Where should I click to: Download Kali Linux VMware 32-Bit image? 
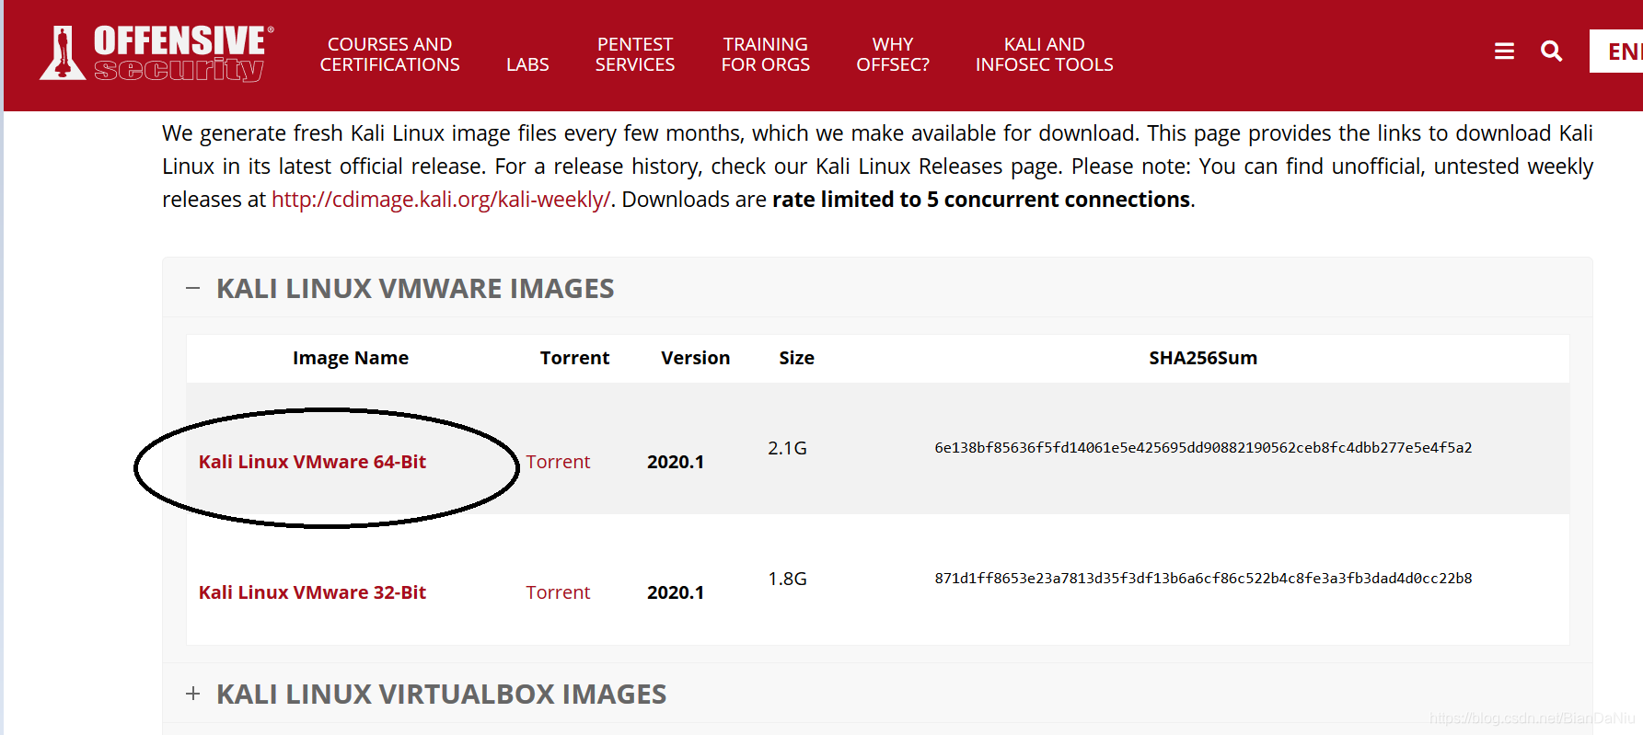click(x=312, y=592)
